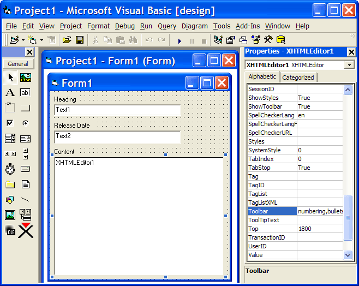359x286 pixels.
Task: Open the Menu Editor toolbar icon
Action: 52,40
